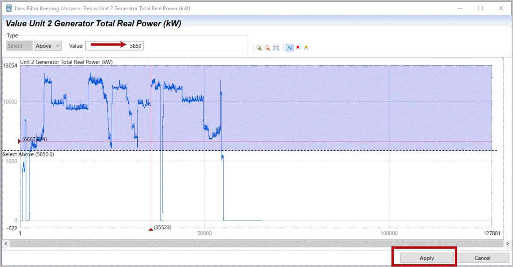Screen dimensions: 513x267
Task: Close the New Filter dialog window
Action: 501,8
